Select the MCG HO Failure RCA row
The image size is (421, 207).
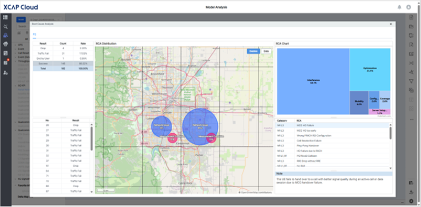click(x=332, y=125)
